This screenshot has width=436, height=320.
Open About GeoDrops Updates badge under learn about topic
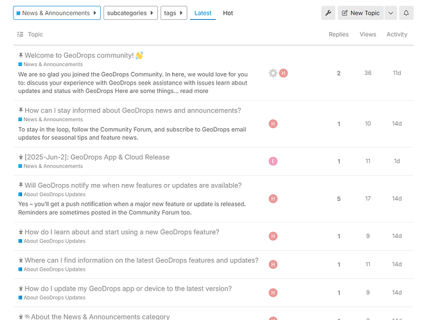coord(52,241)
